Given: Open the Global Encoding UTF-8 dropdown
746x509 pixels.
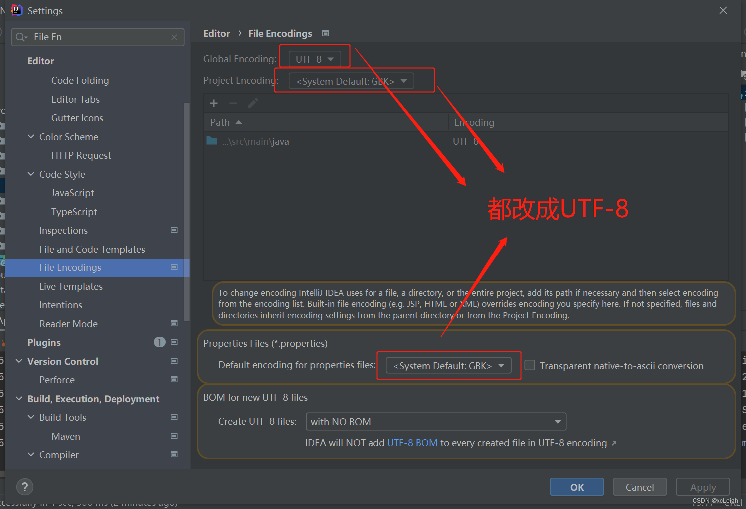Looking at the screenshot, I should (315, 59).
